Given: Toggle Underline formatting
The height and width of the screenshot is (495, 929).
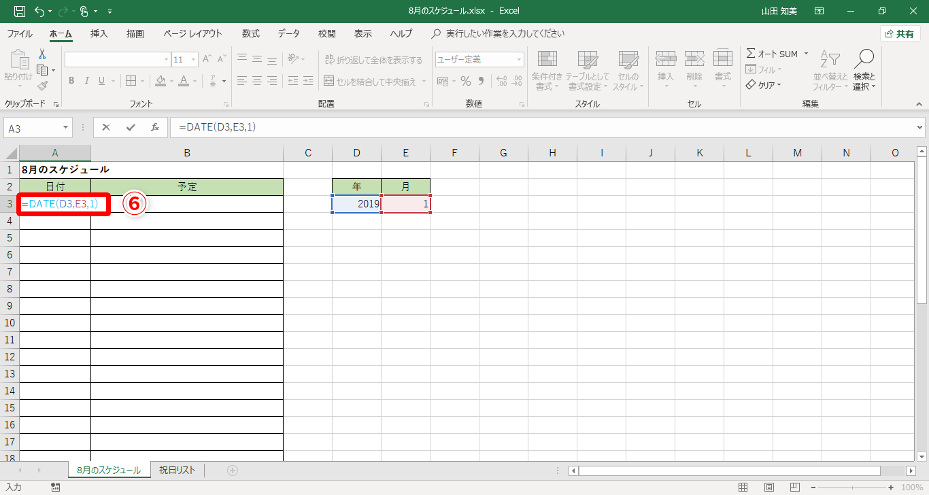Looking at the screenshot, I should click(x=102, y=81).
